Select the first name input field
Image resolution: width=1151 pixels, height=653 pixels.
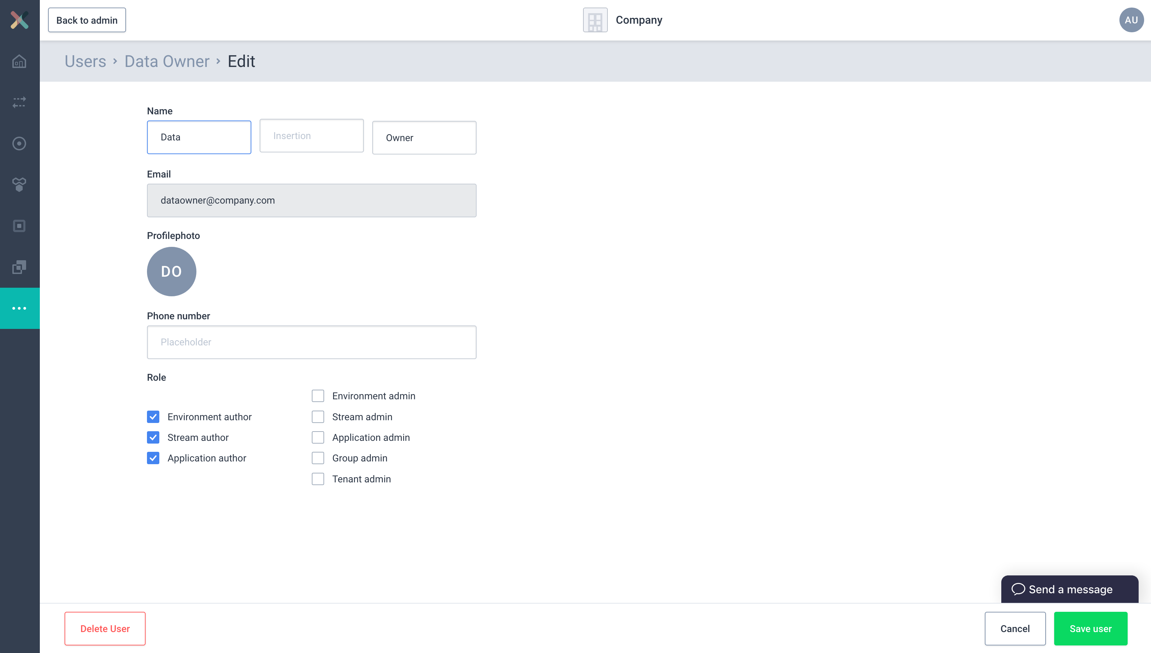coord(199,137)
